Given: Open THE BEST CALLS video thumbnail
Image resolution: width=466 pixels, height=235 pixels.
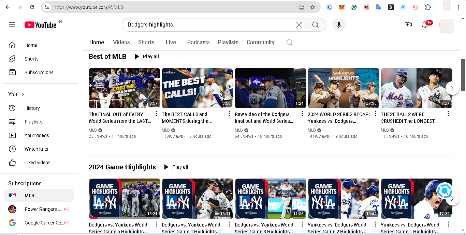Looking at the screenshot, I should click(198, 88).
